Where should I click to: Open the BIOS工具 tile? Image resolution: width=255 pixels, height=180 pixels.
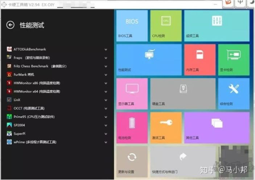click(132, 26)
